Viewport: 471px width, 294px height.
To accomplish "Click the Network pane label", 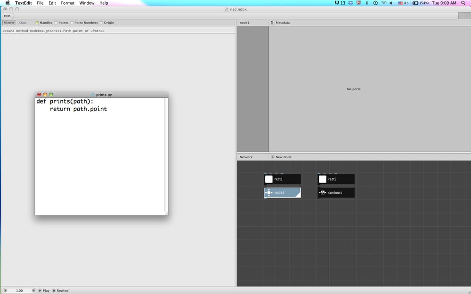I will (x=246, y=157).
